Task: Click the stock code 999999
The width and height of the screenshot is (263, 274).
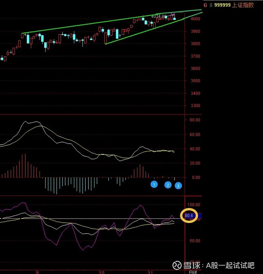Action: point(222,5)
